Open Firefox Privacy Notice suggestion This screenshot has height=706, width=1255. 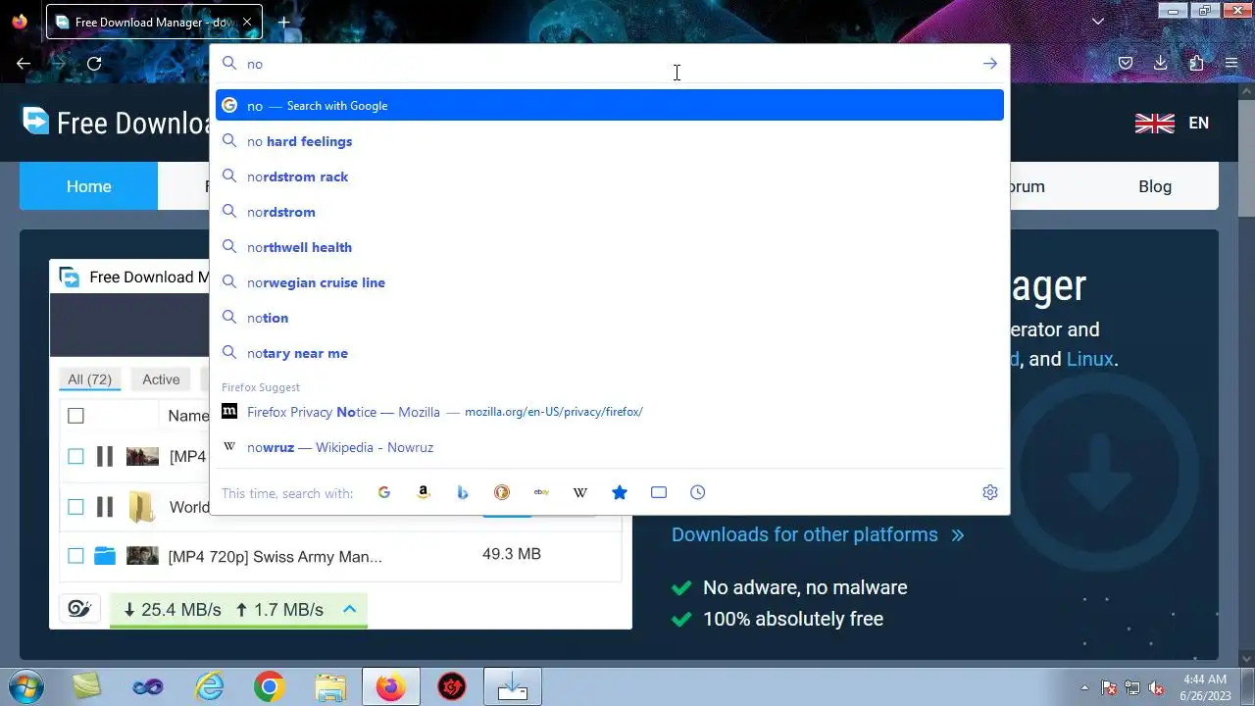610,412
